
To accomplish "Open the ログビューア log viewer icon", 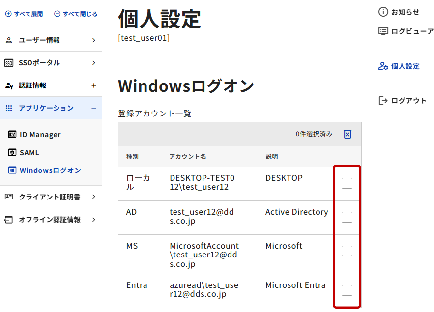I will (383, 31).
